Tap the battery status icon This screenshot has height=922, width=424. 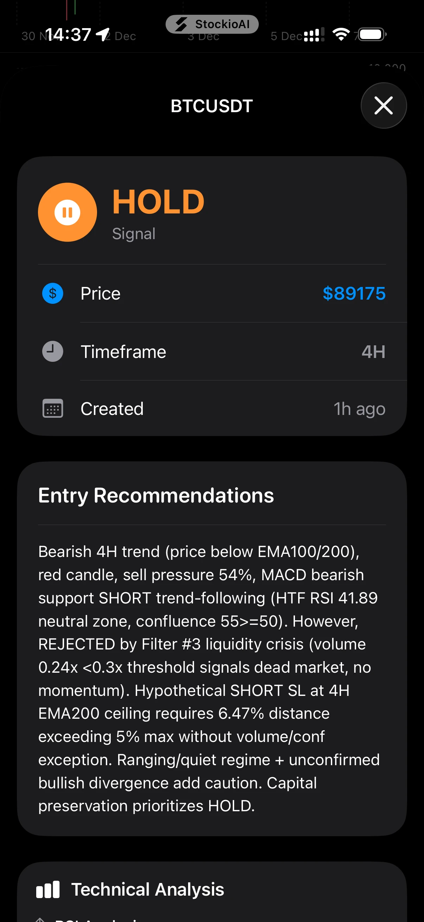(372, 34)
